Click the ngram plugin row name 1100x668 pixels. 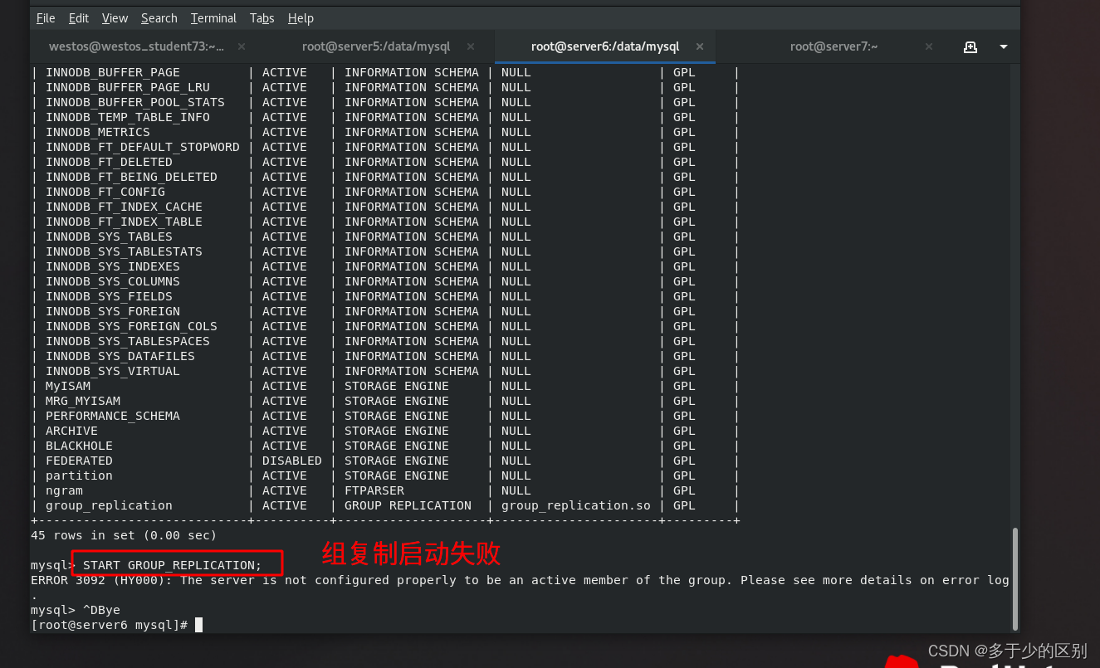(64, 490)
